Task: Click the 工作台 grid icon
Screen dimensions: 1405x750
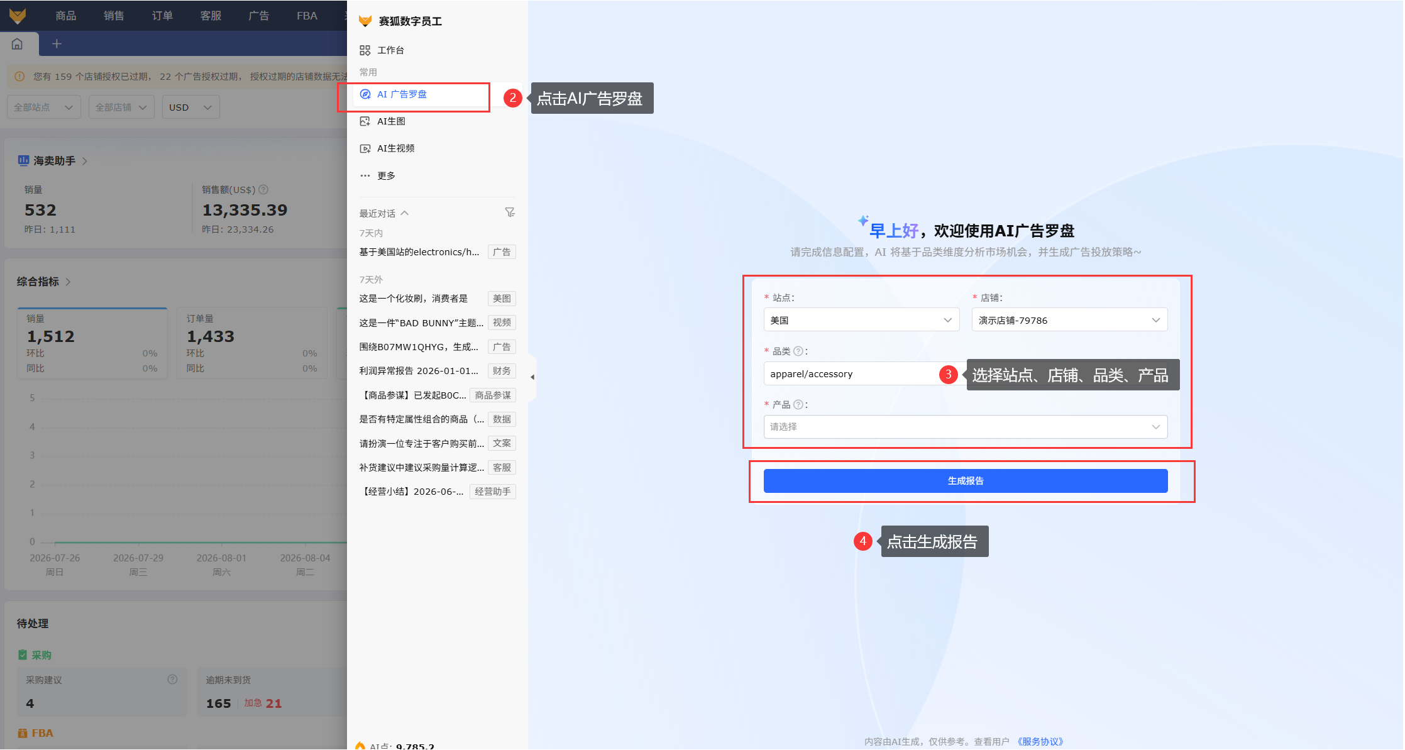Action: click(365, 50)
